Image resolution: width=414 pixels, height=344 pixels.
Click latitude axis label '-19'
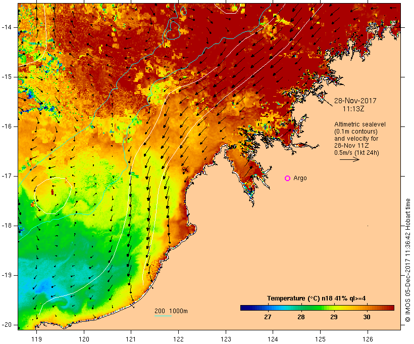(x=7, y=275)
